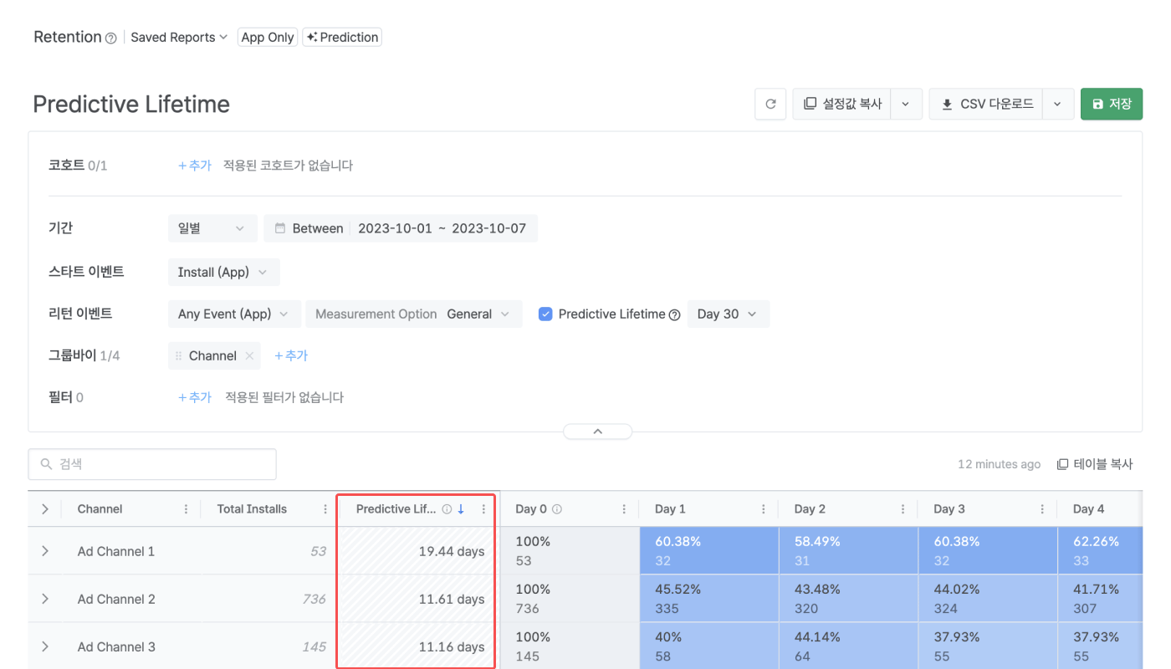Open the 일별 granularity dropdown
The height and width of the screenshot is (669, 1171).
[212, 228]
